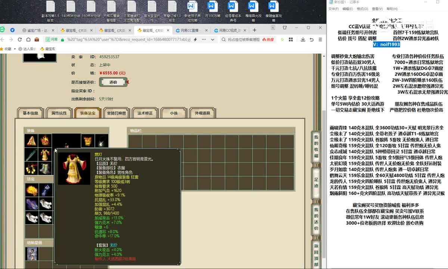Screen dimensions: 448x269
Task: Open the browser hamburger menu
Action: [x=320, y=40]
